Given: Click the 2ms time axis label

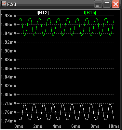Looking at the screenshot, I should point(38,126).
